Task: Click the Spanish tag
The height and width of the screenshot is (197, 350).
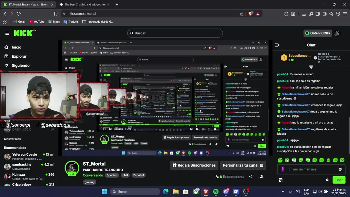Action: click(x=112, y=175)
